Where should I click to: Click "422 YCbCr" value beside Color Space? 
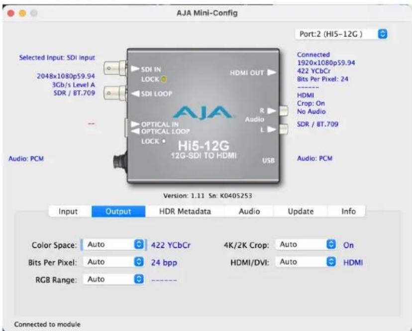pyautogui.click(x=171, y=245)
